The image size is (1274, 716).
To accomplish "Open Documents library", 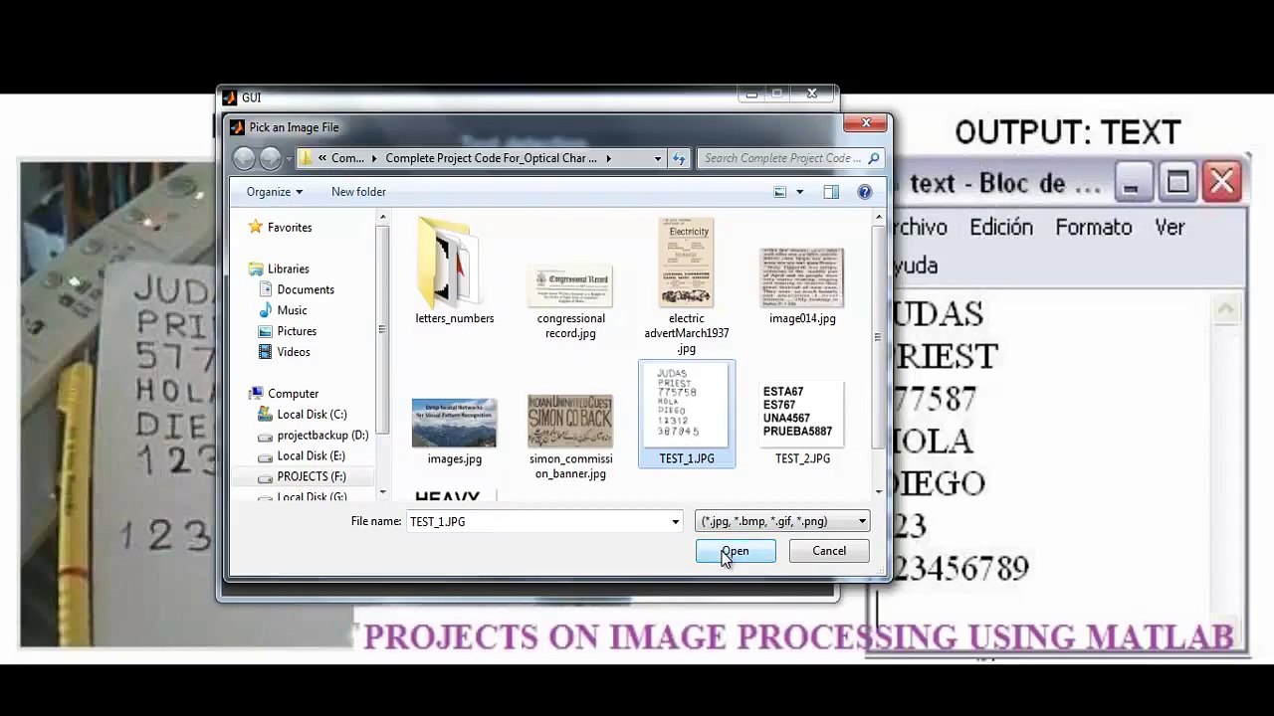I will click(296, 290).
